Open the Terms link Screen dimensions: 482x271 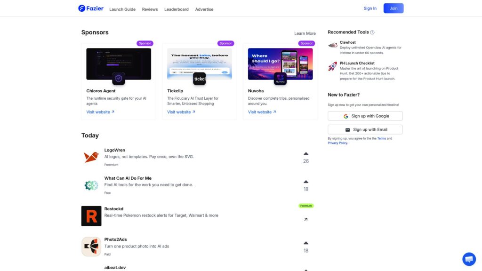[x=381, y=139]
